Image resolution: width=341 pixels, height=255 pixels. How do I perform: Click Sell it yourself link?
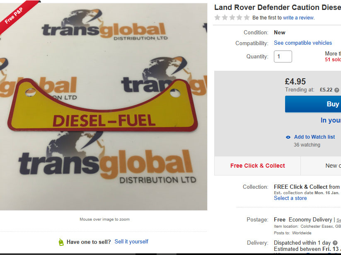[131, 241]
